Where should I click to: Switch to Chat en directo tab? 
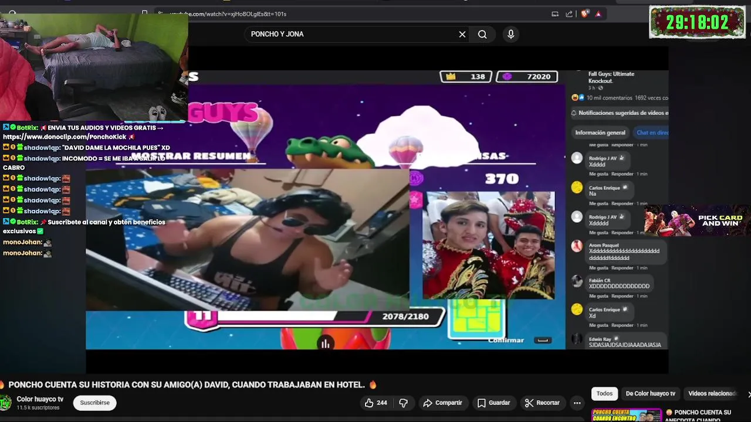(x=651, y=132)
